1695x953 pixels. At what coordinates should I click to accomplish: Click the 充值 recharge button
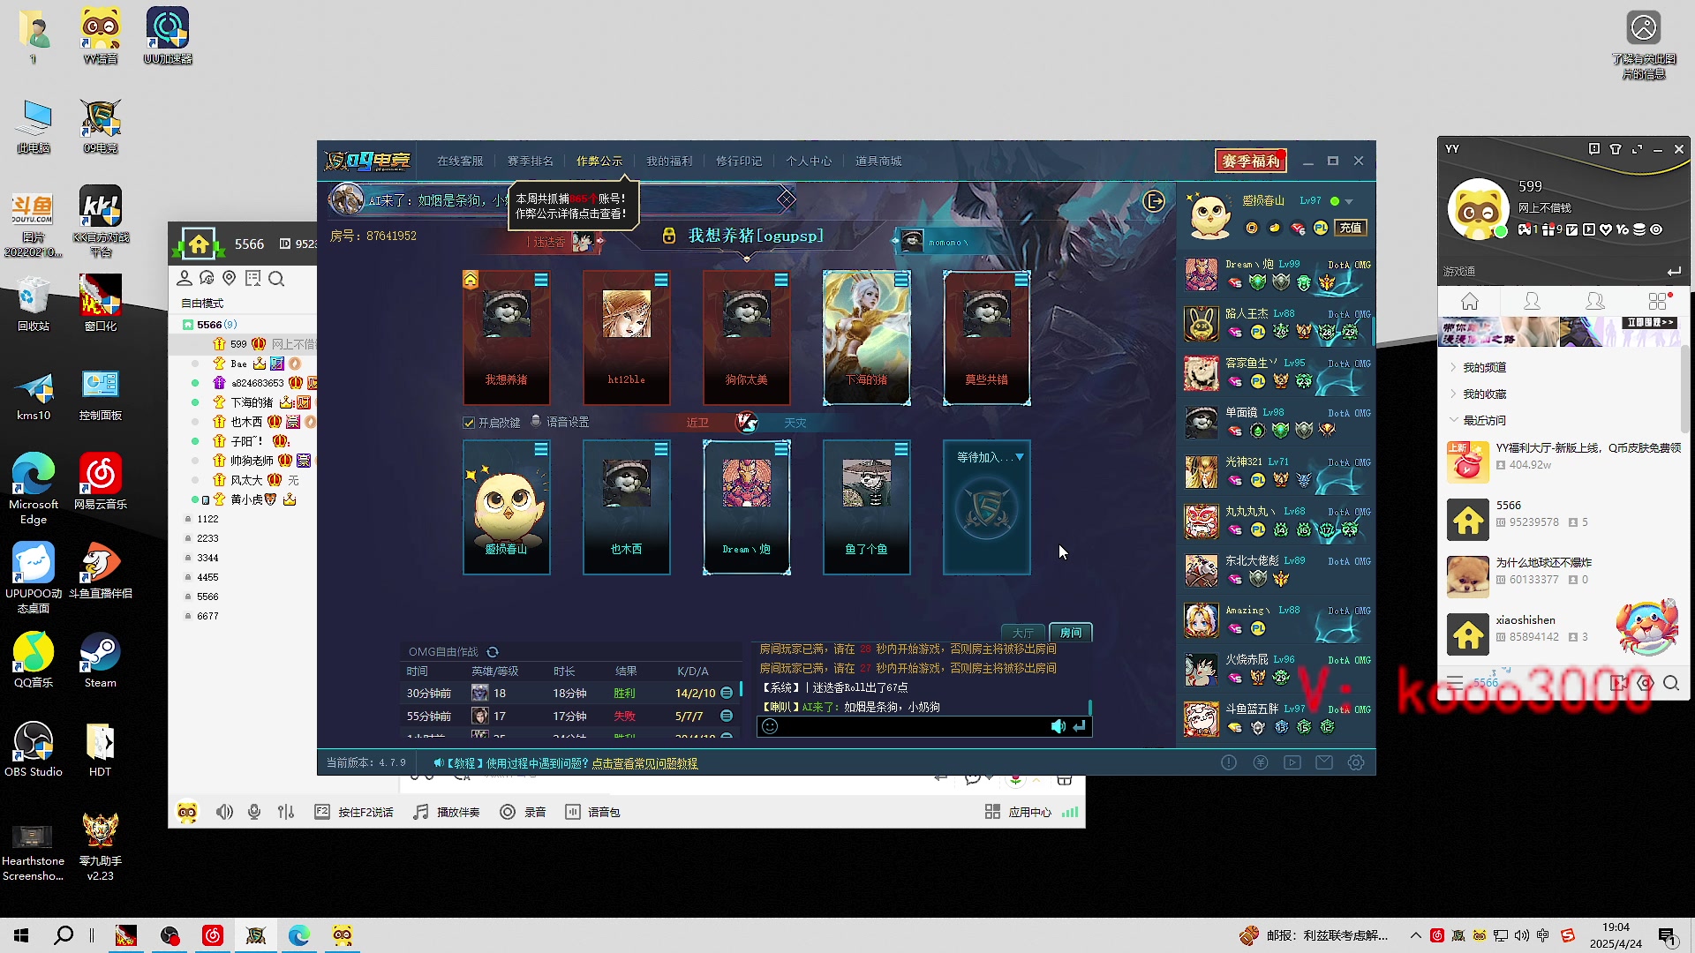1351,228
